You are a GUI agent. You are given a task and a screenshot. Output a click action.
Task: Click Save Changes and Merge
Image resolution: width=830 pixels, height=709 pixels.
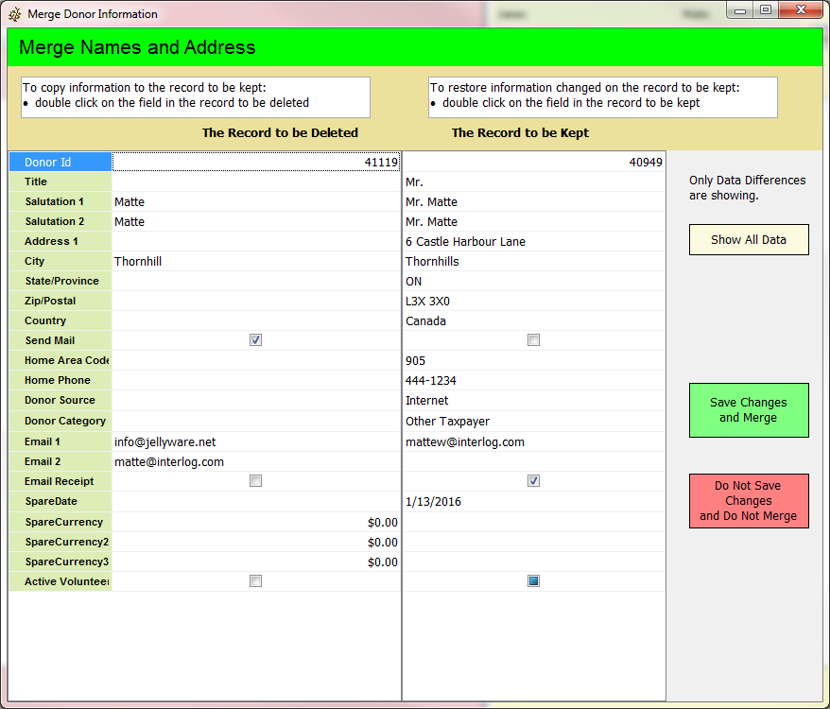pos(749,410)
